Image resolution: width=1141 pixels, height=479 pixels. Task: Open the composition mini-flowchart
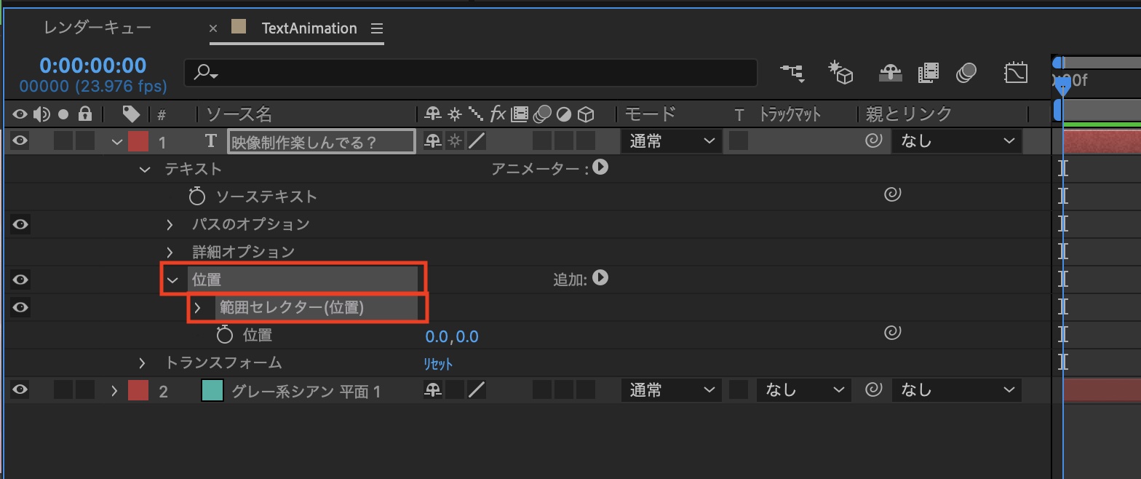792,72
